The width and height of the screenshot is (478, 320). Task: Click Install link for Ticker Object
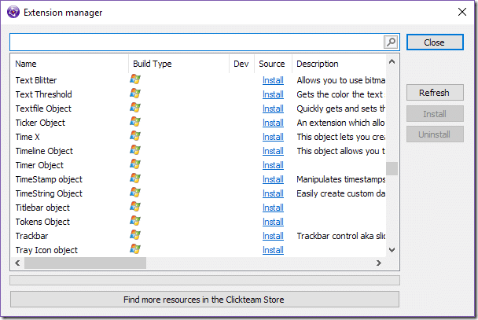(x=273, y=123)
